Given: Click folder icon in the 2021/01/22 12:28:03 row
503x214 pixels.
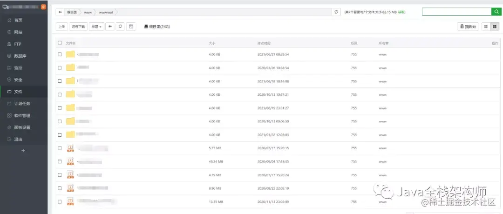Looking at the screenshot, I should pos(70,135).
